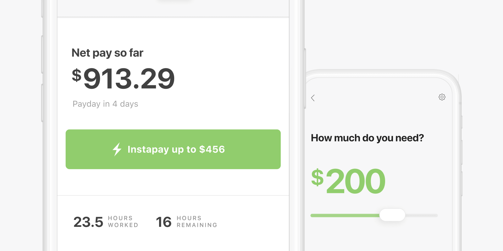Screen dimensions: 503x251
Task: Click the gray unfilled slider track
Action: click(421, 216)
